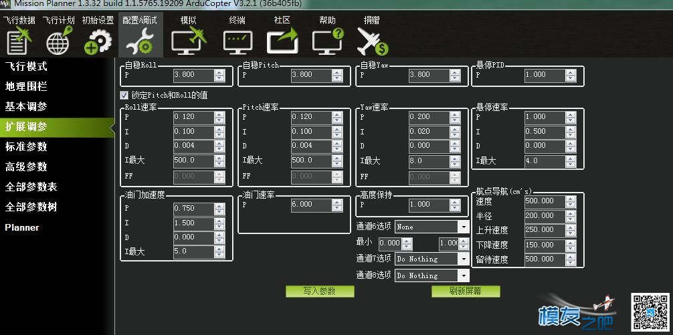673x335 pixels.
Task: Select 高级参数 in the sidebar
Action: [x=26, y=167]
